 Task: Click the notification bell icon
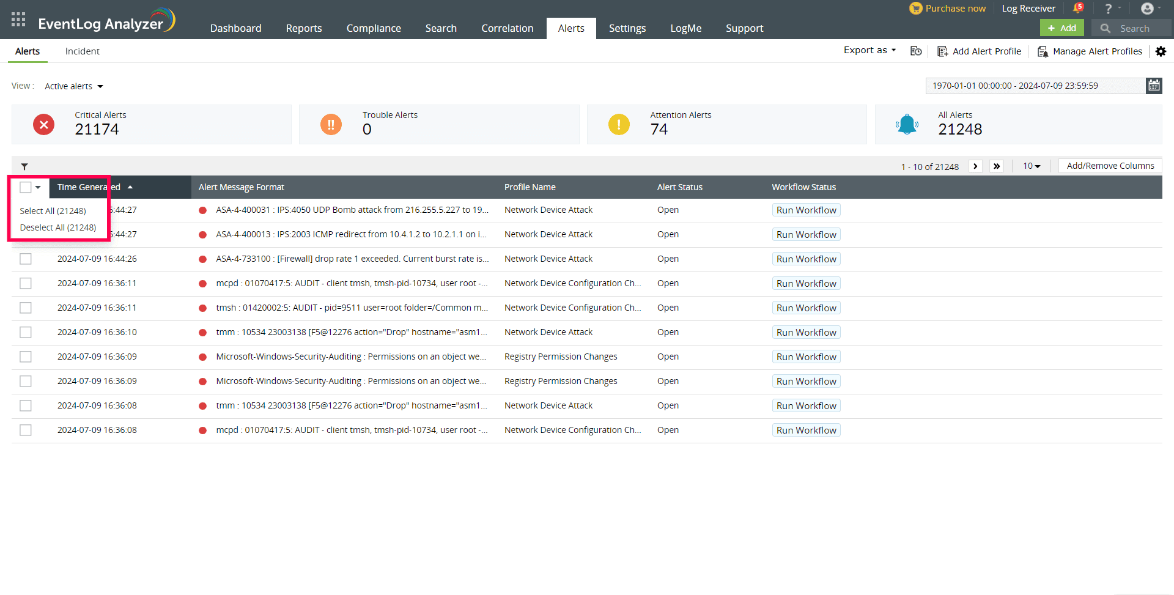click(x=1078, y=9)
